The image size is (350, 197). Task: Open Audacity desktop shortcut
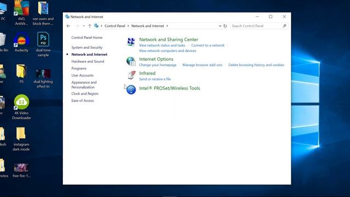coord(21,43)
